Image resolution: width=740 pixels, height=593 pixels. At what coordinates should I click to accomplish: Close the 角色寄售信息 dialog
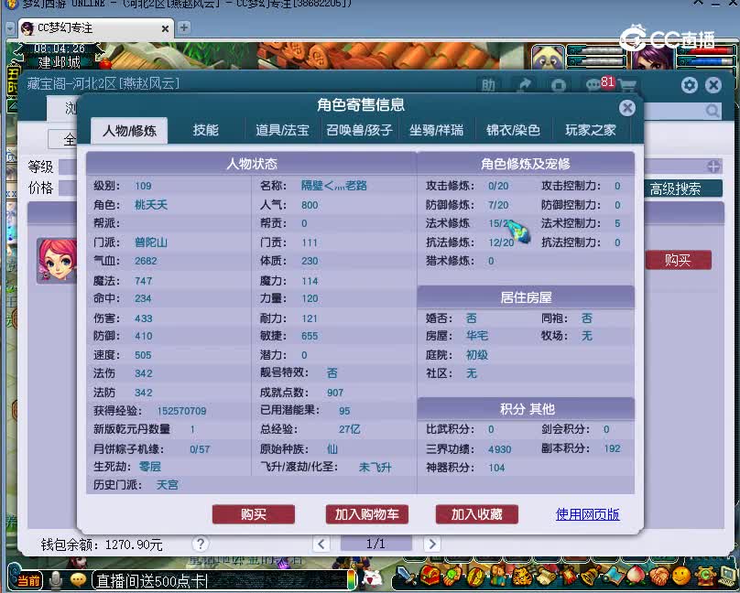coord(627,108)
